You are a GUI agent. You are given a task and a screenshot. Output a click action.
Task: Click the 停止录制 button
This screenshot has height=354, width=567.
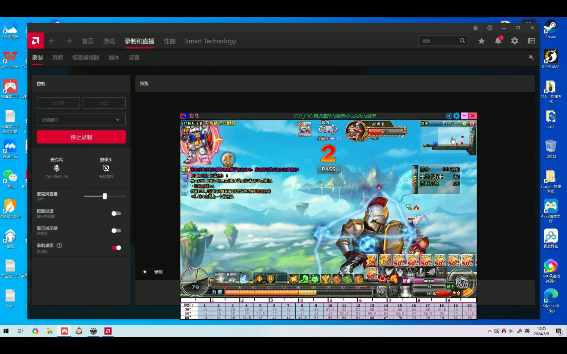(x=81, y=137)
